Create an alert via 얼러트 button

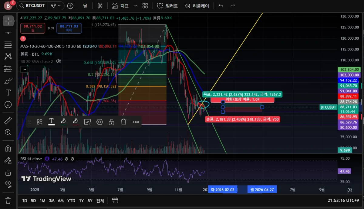[167, 6]
